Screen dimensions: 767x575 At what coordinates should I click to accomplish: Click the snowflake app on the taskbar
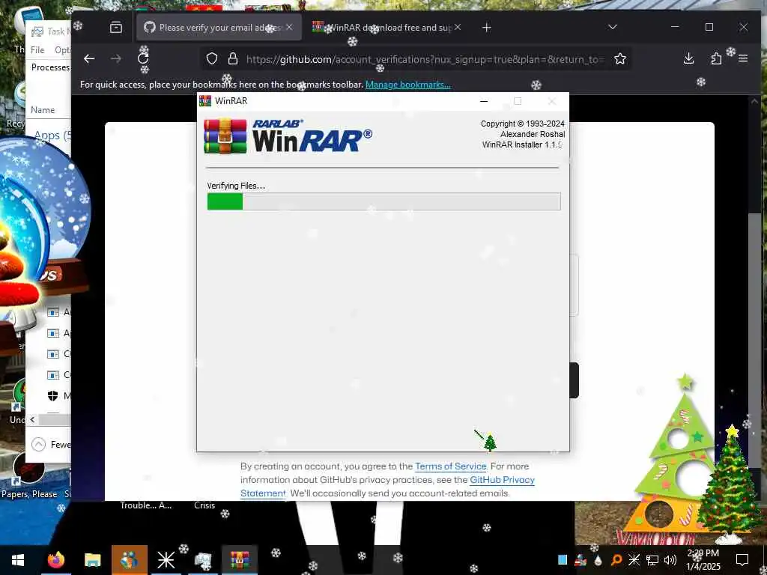pyautogui.click(x=166, y=560)
